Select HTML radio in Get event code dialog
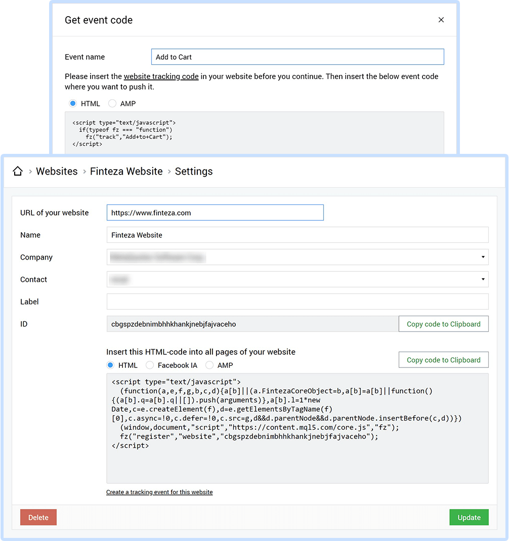The image size is (509, 541). point(73,104)
